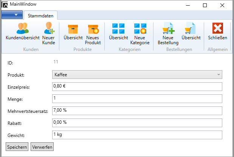Select the Stammdaten ribbon tab
The image size is (234, 157).
(40, 15)
